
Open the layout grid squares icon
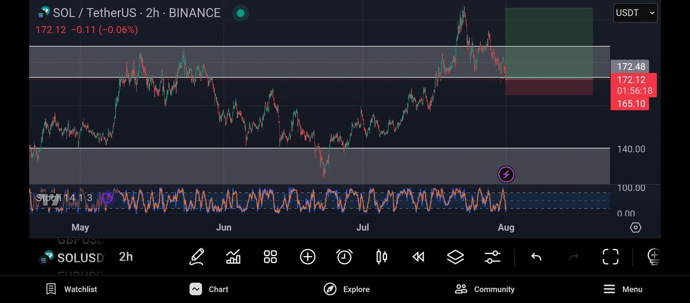270,257
